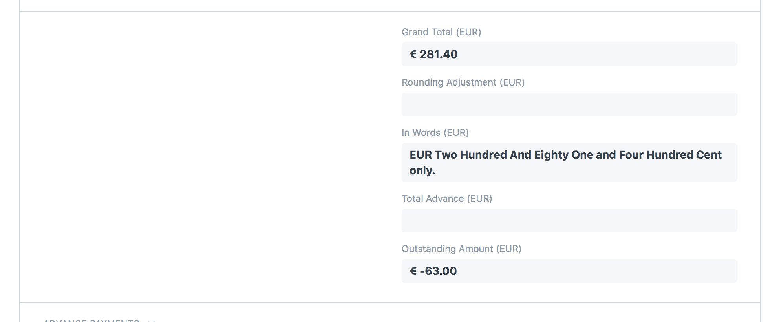Click the 281.40 grand total value

(439, 54)
